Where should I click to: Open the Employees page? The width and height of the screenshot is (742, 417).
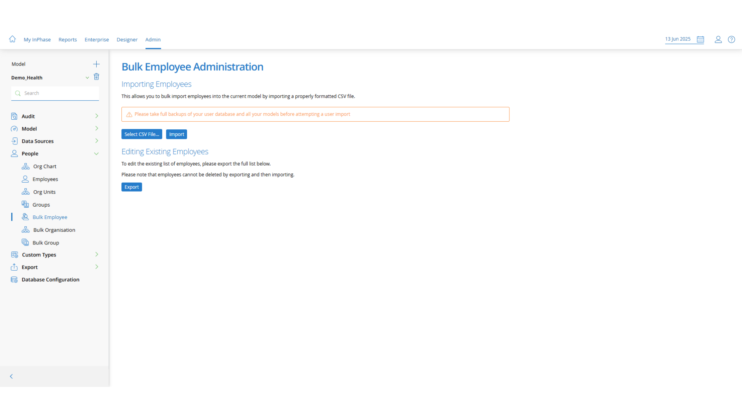(x=45, y=179)
